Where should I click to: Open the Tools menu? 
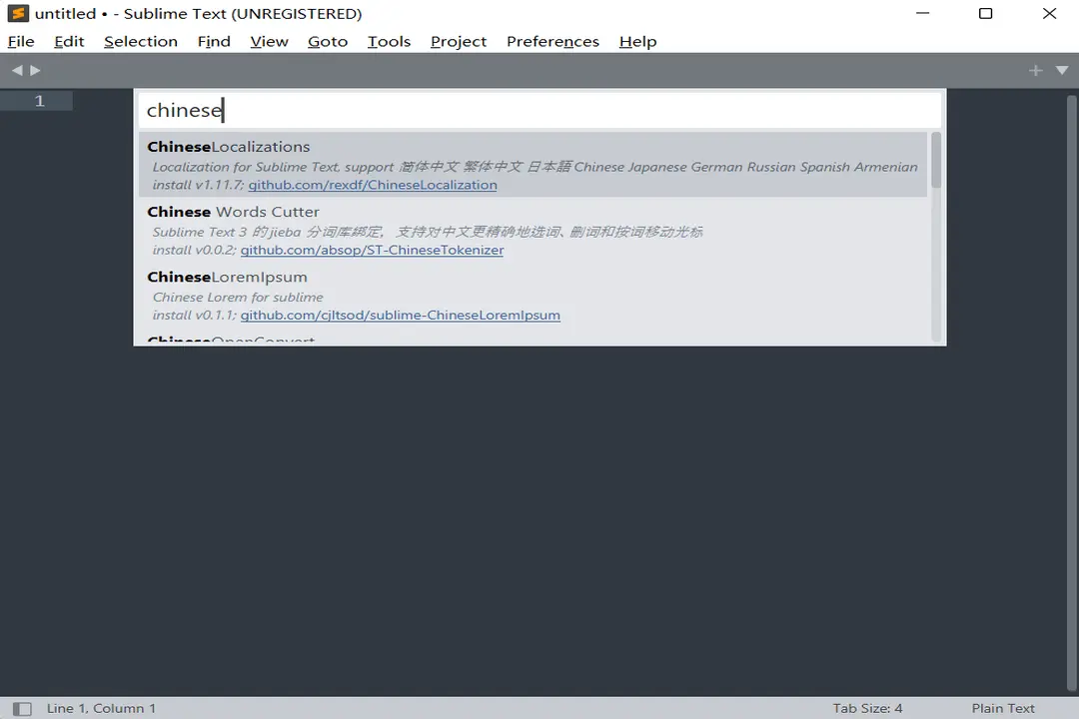389,41
